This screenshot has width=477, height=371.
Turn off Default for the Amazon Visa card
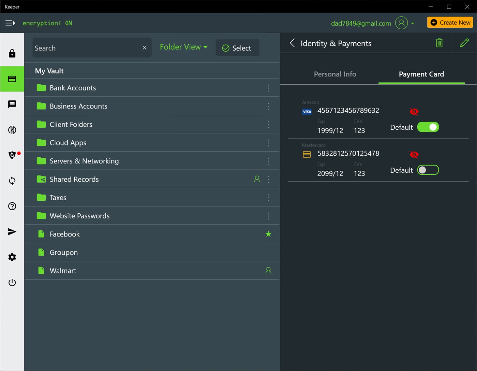[428, 127]
